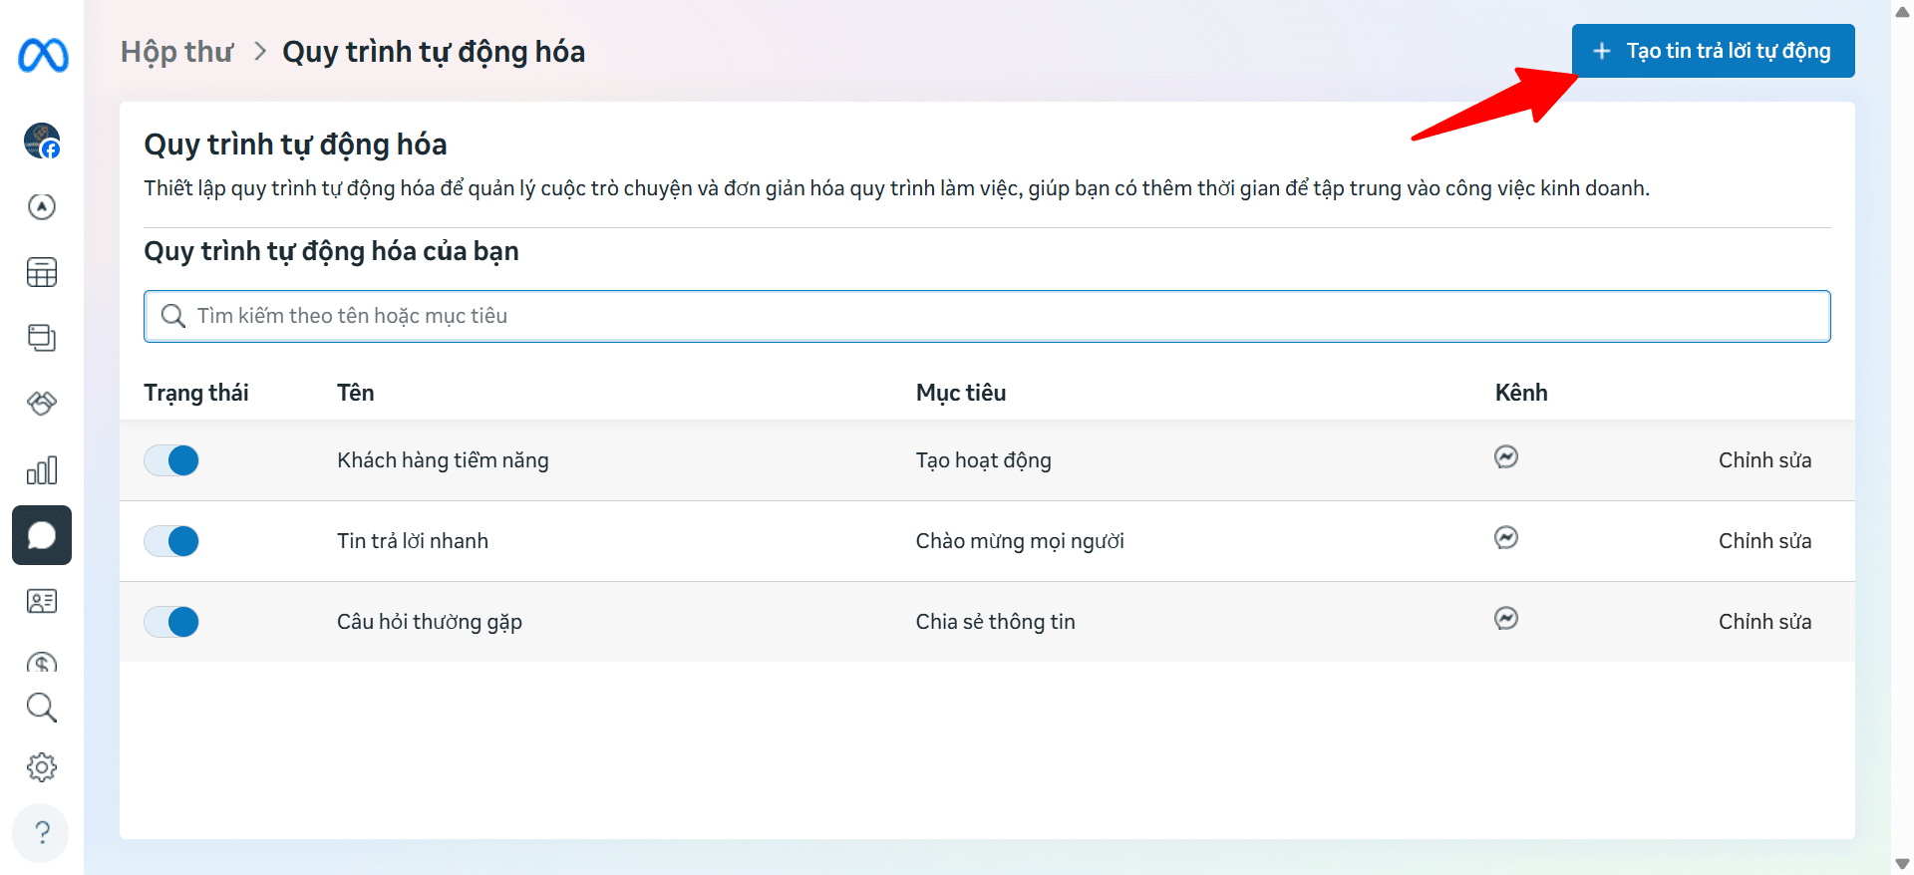Open the settings gear icon
Viewport: 1914px width, 875px height.
pos(42,767)
